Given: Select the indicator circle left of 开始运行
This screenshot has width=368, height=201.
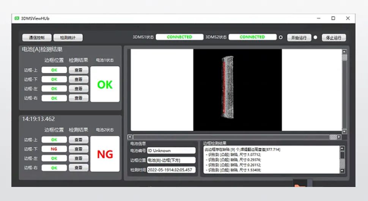Looking at the screenshot, I should tap(281, 38).
